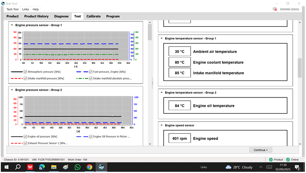Click the Engine pressure Group 2 graph area
Image resolution: width=306 pixels, height=173 pixels.
pyautogui.click(x=78, y=110)
